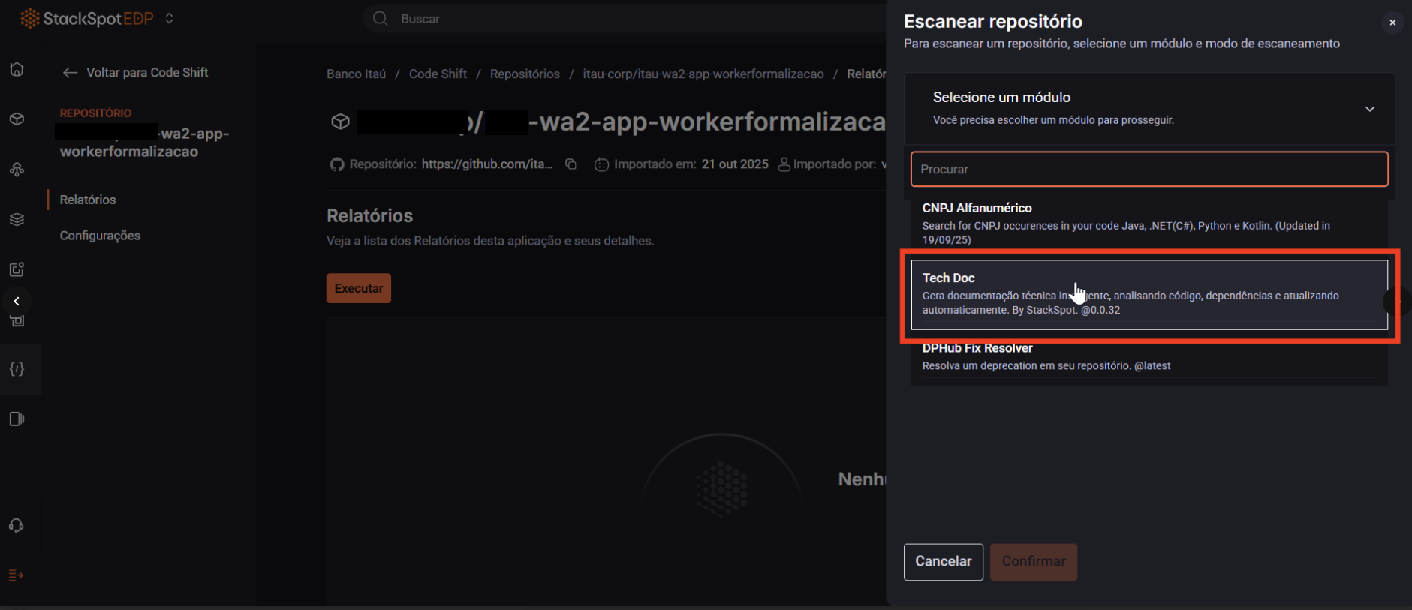1412x610 pixels.
Task: Go back via Voltar para Code Shift
Action: pyautogui.click(x=136, y=72)
